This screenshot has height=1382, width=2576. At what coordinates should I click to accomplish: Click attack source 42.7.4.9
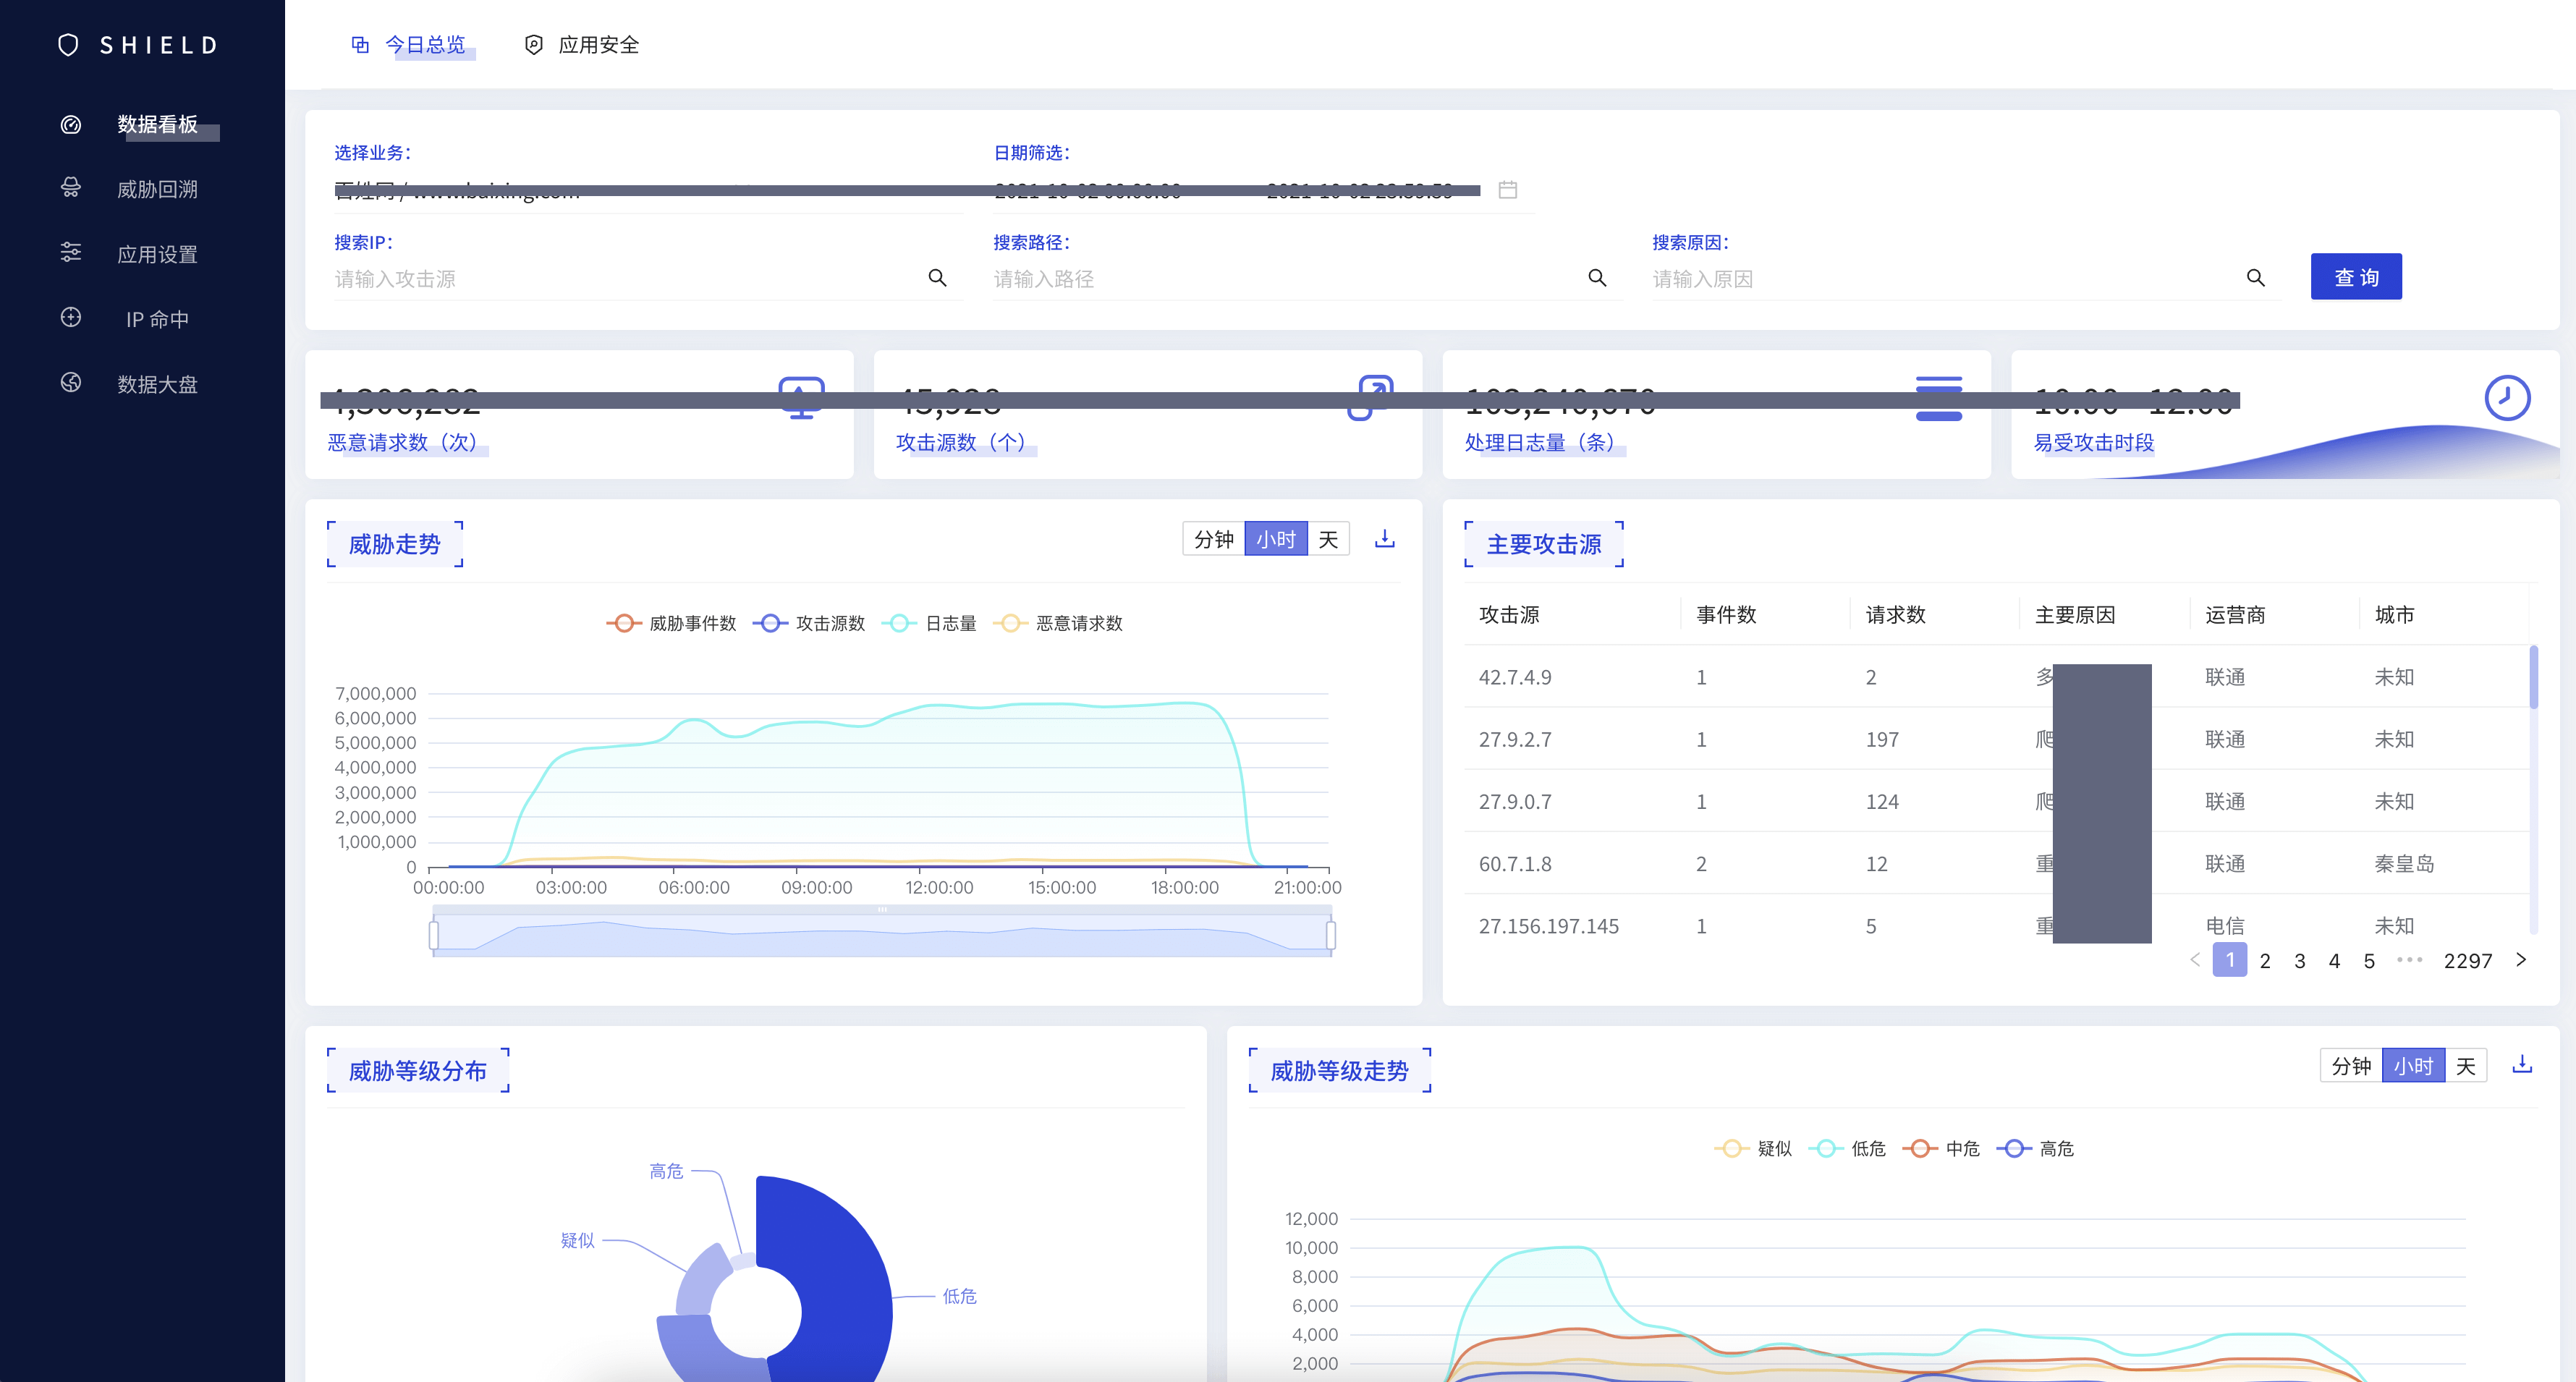point(1515,677)
